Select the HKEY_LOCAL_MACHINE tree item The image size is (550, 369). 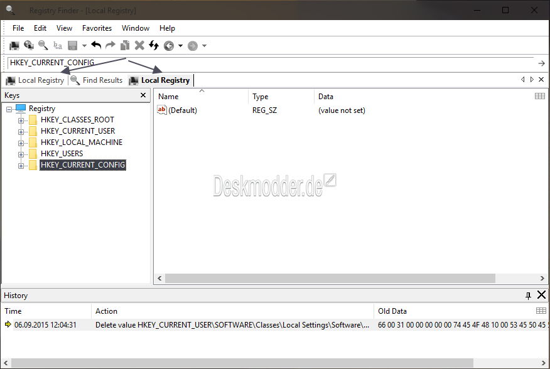click(82, 142)
